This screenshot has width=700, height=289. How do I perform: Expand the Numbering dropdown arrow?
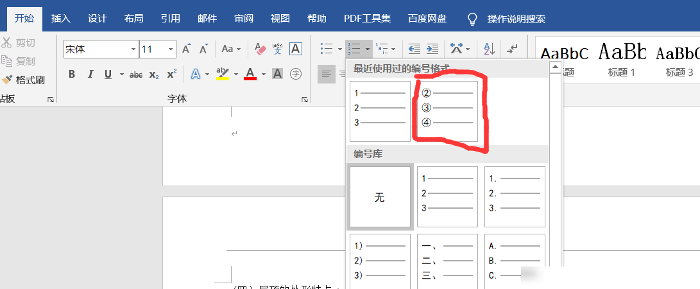pyautogui.click(x=368, y=49)
